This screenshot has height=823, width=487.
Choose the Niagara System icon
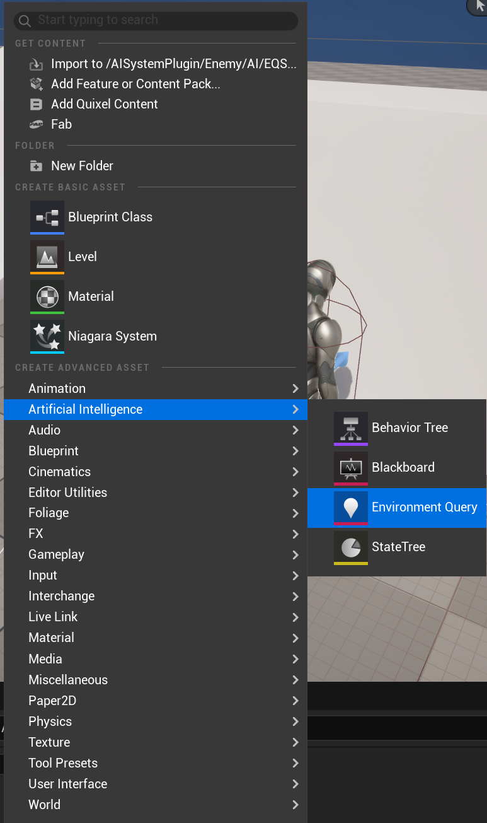47,336
